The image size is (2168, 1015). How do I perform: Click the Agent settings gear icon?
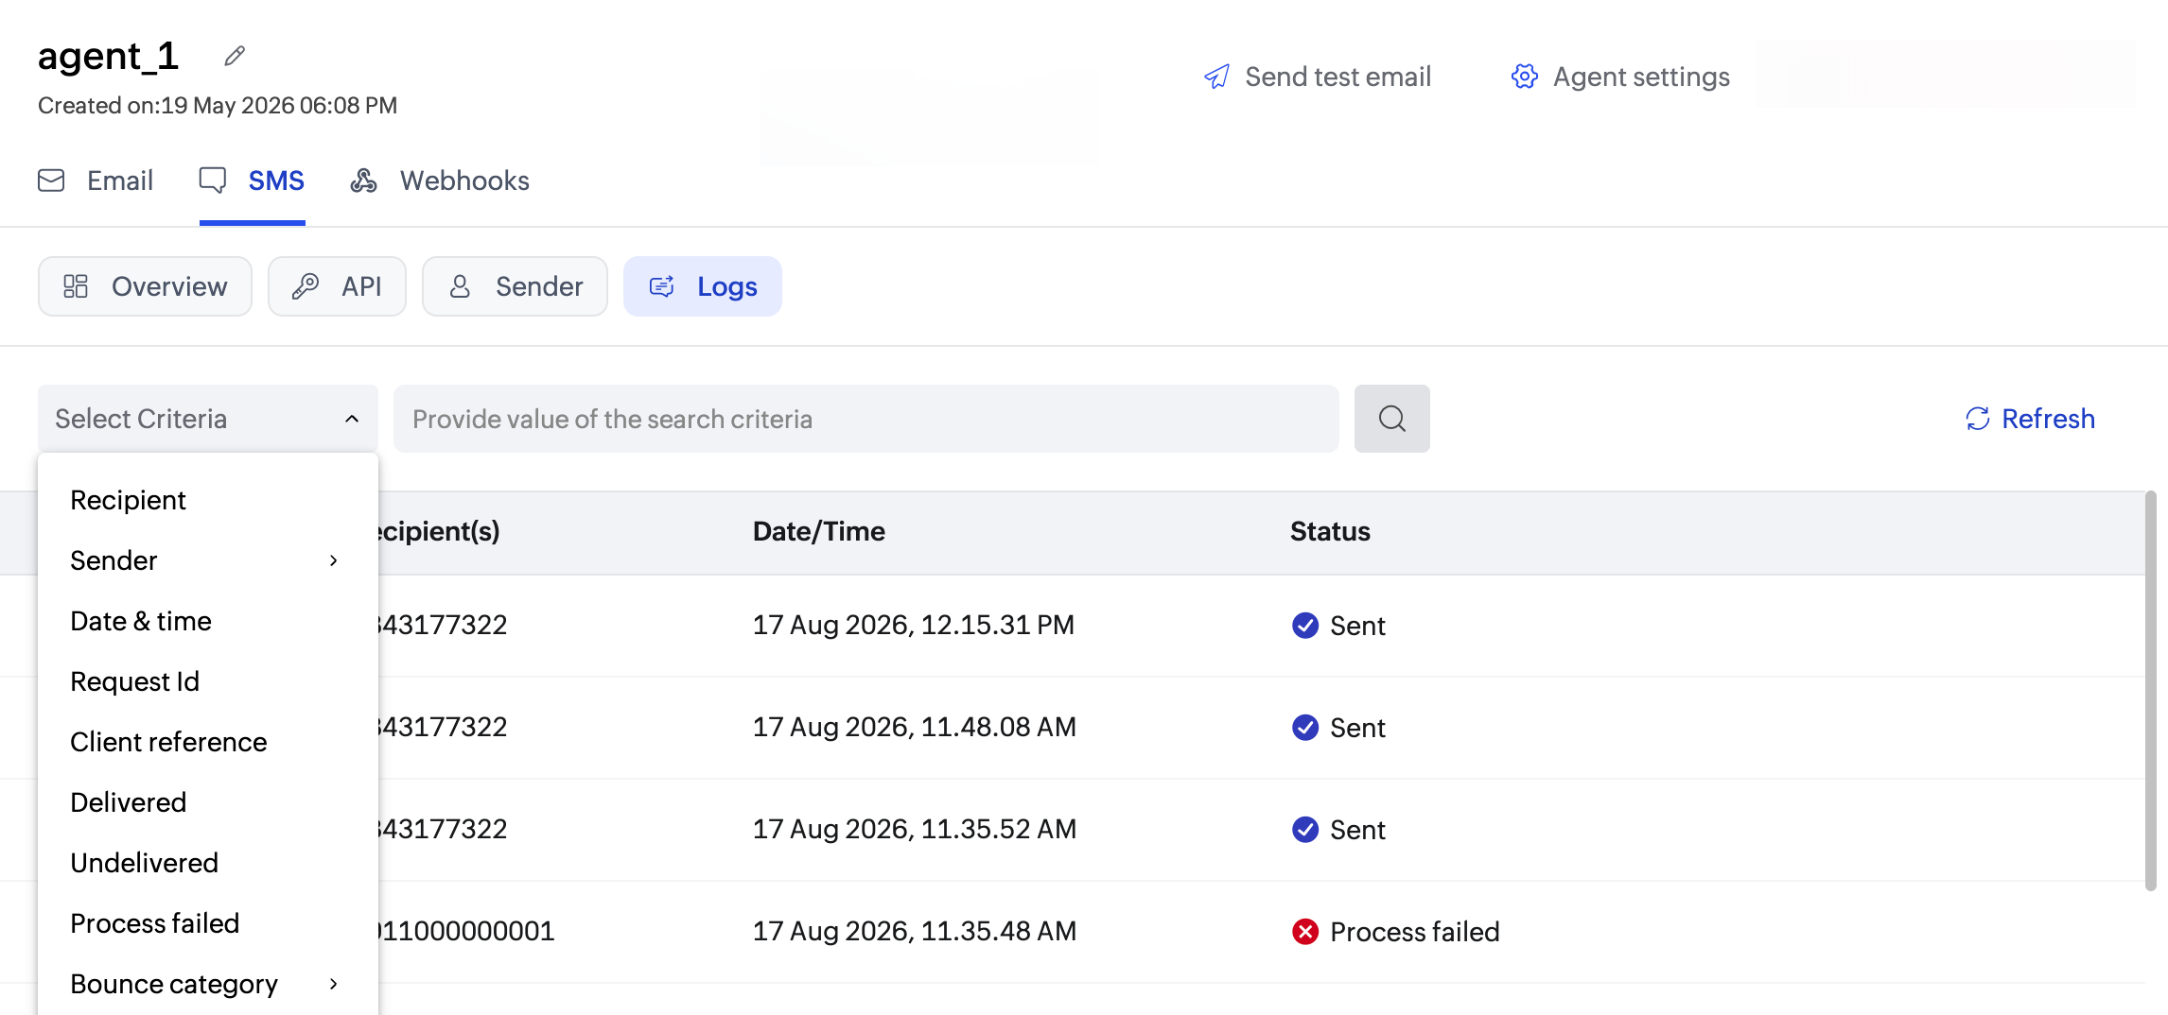click(1524, 77)
